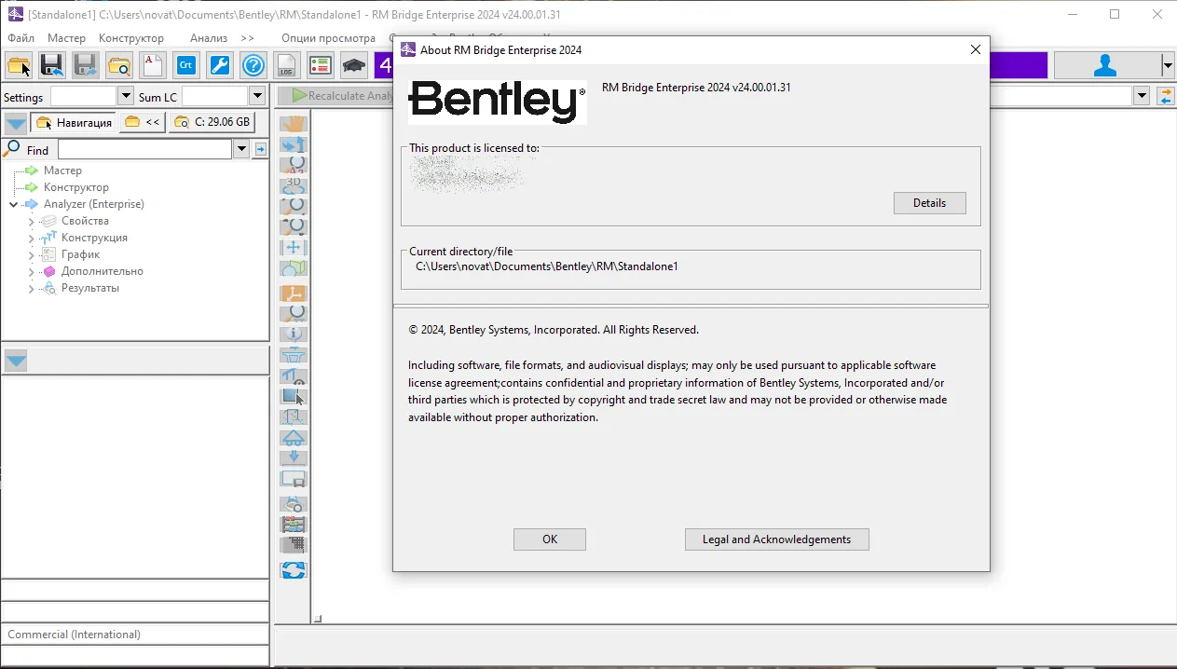Confirm the About dialog with OK

(550, 539)
